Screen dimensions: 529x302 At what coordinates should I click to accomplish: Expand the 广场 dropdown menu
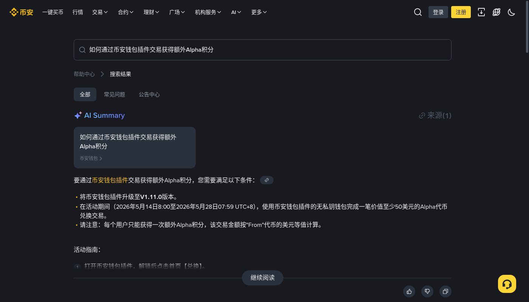177,12
